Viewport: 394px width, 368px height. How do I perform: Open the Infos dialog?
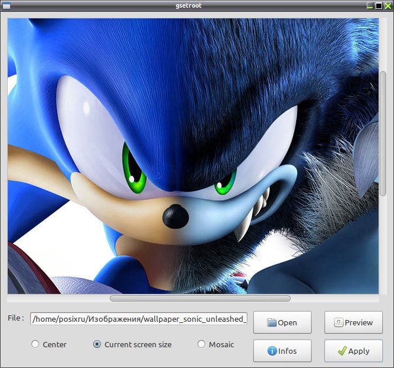[282, 351]
